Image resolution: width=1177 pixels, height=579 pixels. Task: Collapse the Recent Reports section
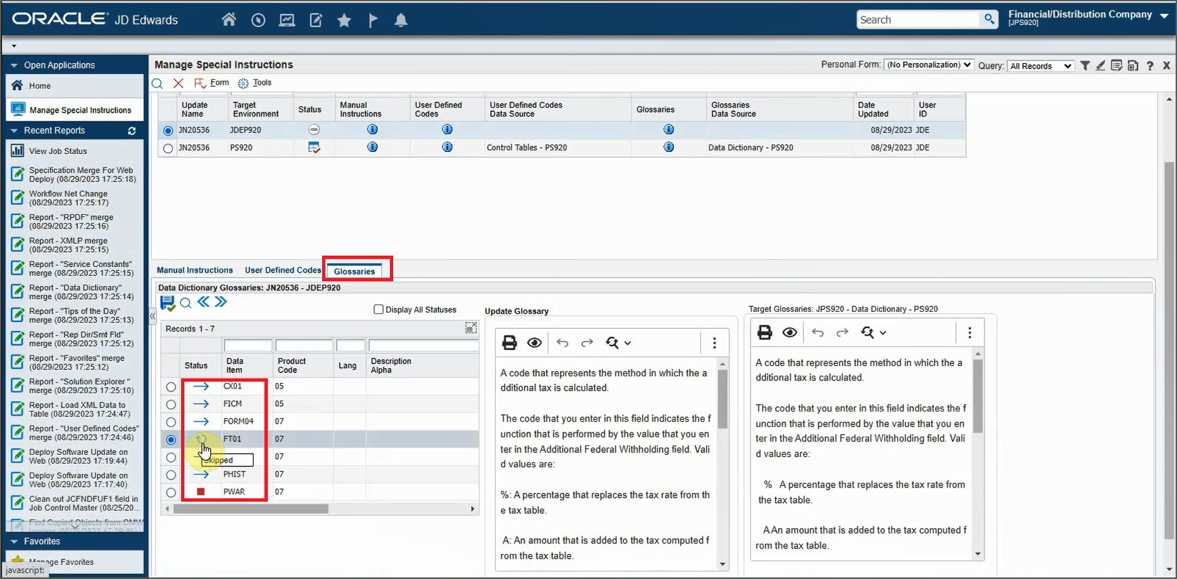point(14,131)
